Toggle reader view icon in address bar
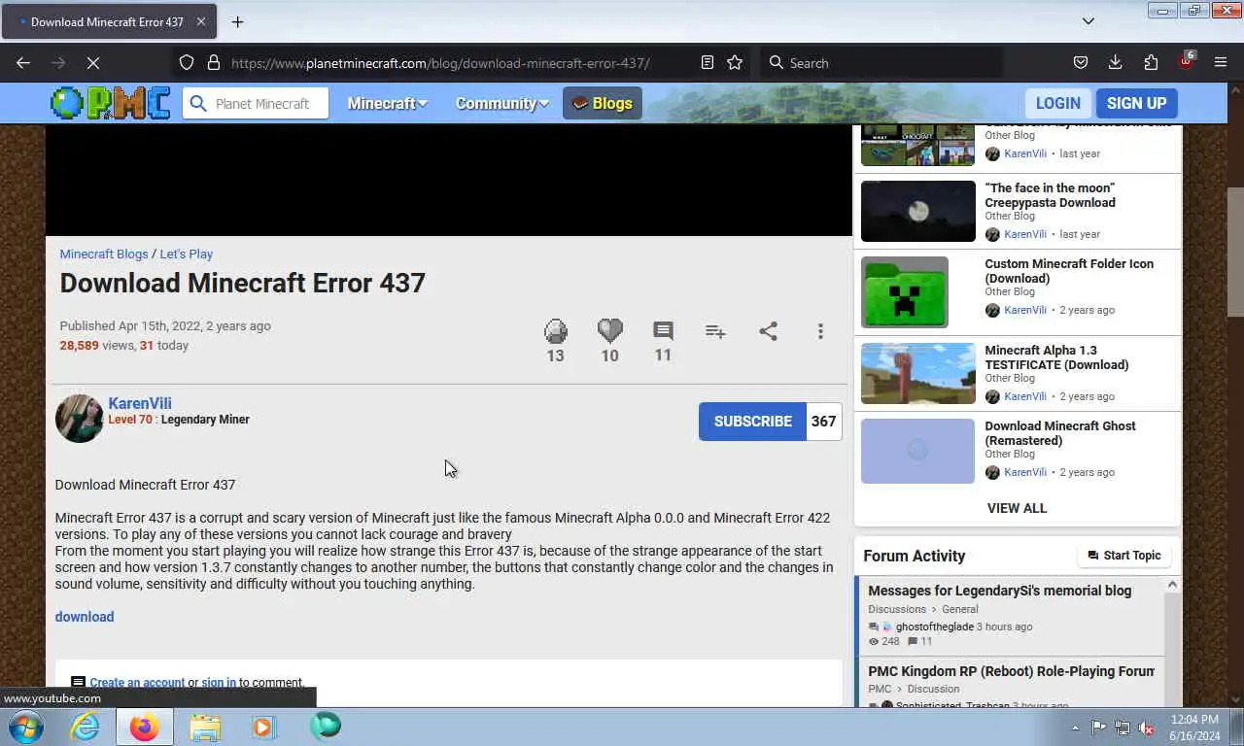Viewport: 1244px width, 746px height. pos(708,62)
